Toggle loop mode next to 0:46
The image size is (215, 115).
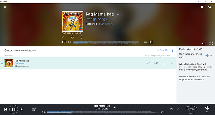click(64, 42)
